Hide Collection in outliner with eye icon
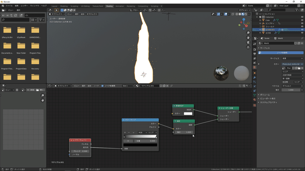Screen dimensions: 305x171 (x=302, y=17)
